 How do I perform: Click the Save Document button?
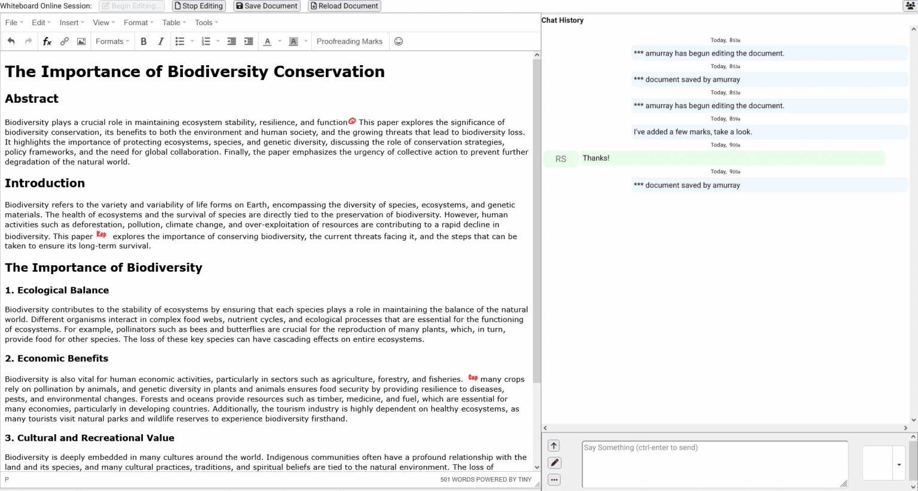(x=267, y=6)
